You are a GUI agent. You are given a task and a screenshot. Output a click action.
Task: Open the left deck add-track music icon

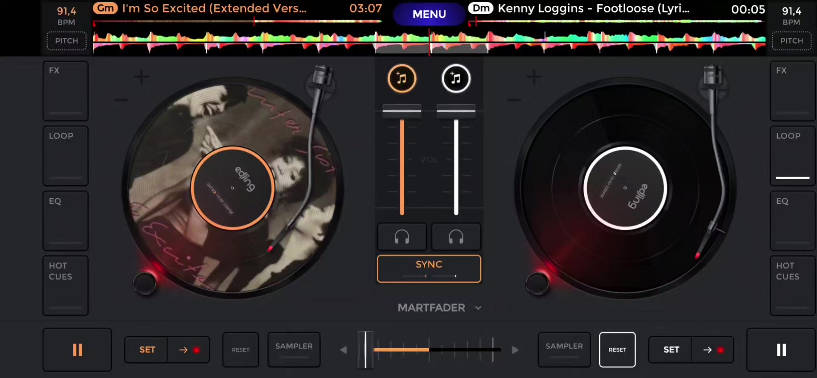(402, 79)
